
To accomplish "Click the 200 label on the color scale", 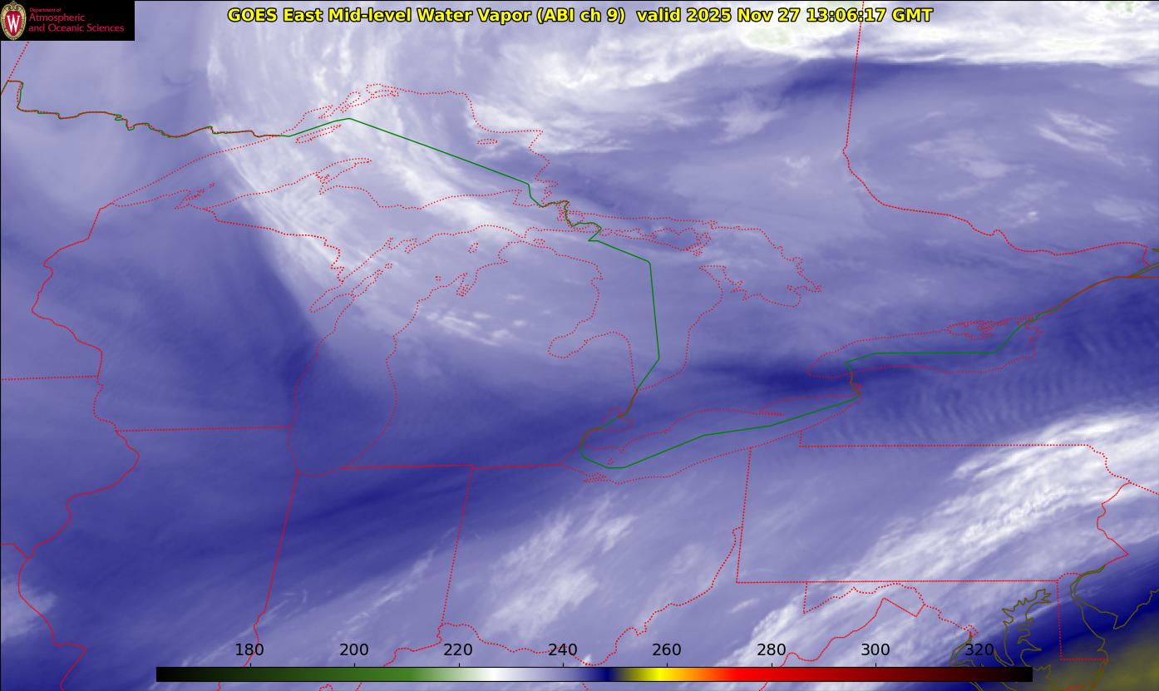I will point(354,650).
